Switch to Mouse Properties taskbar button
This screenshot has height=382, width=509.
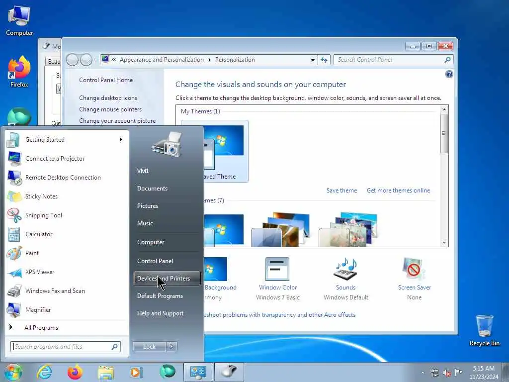click(229, 372)
